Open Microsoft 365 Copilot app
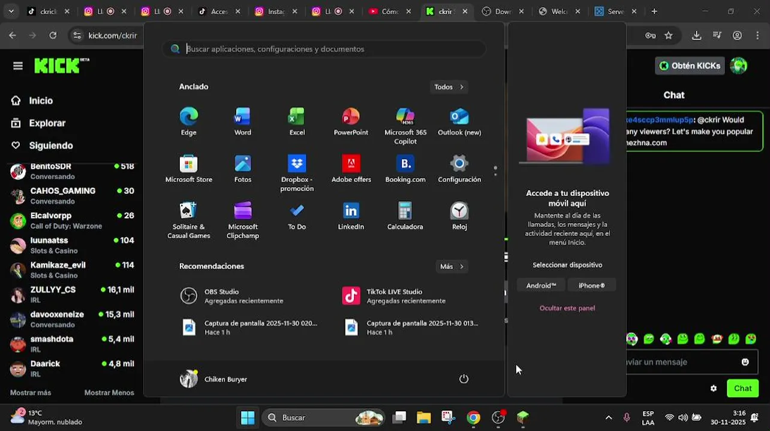Screen dimensions: 770x431 405,126
